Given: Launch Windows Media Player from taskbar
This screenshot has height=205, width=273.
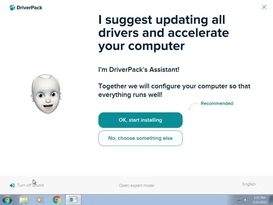Looking at the screenshot, I should pos(40,200).
